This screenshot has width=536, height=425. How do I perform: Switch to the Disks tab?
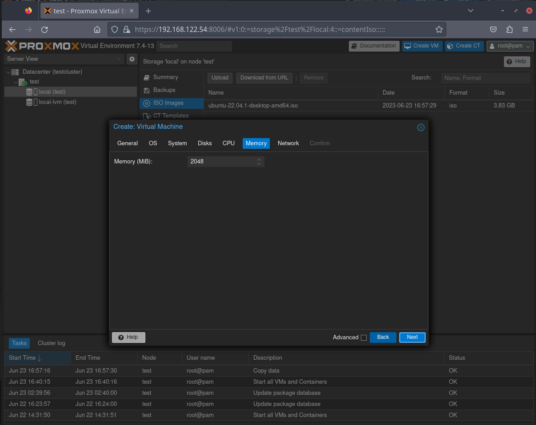point(205,143)
